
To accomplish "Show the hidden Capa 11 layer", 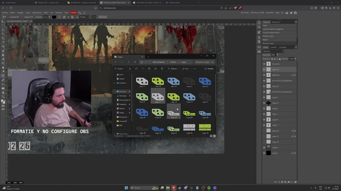I will click(264, 136).
